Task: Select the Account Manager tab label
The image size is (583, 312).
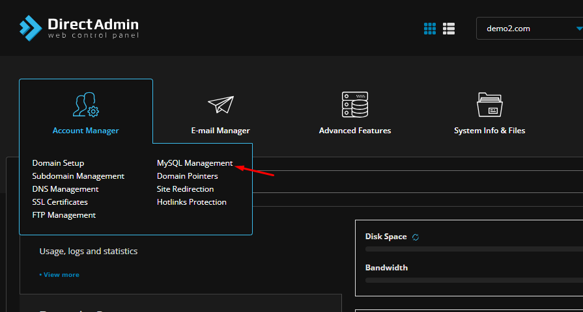Action: coord(85,131)
